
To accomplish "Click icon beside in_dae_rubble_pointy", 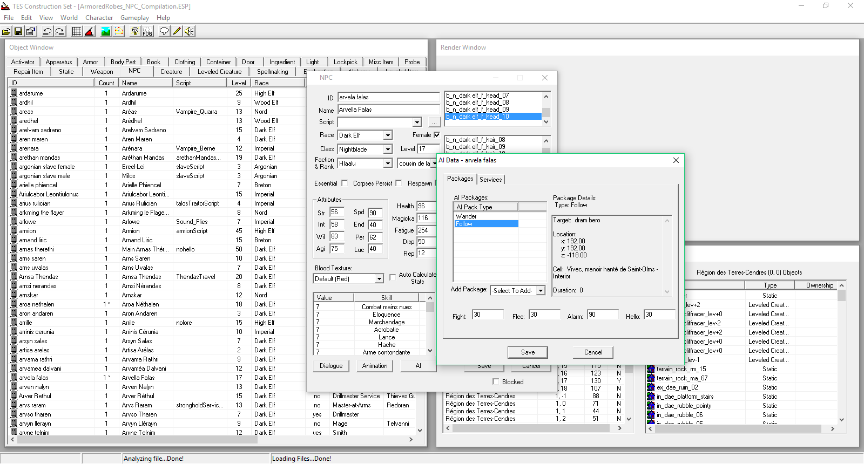I will pos(651,406).
